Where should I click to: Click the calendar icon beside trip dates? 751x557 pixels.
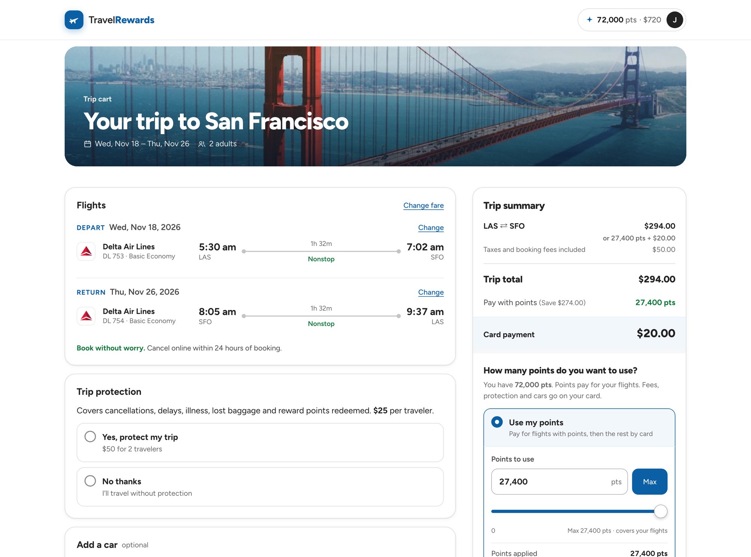coord(87,144)
